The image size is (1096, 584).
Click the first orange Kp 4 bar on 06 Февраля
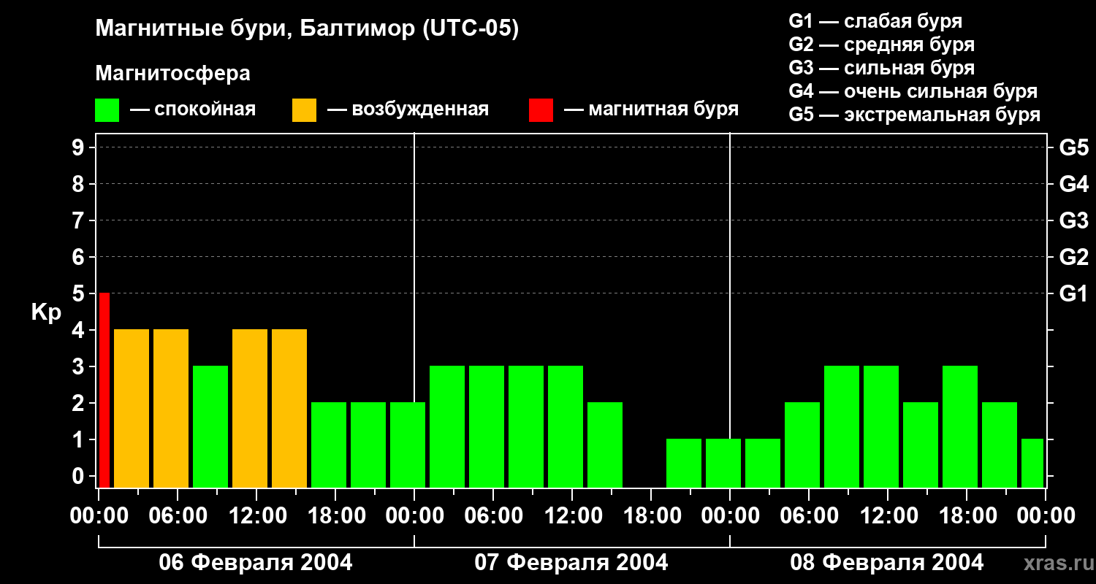click(132, 408)
